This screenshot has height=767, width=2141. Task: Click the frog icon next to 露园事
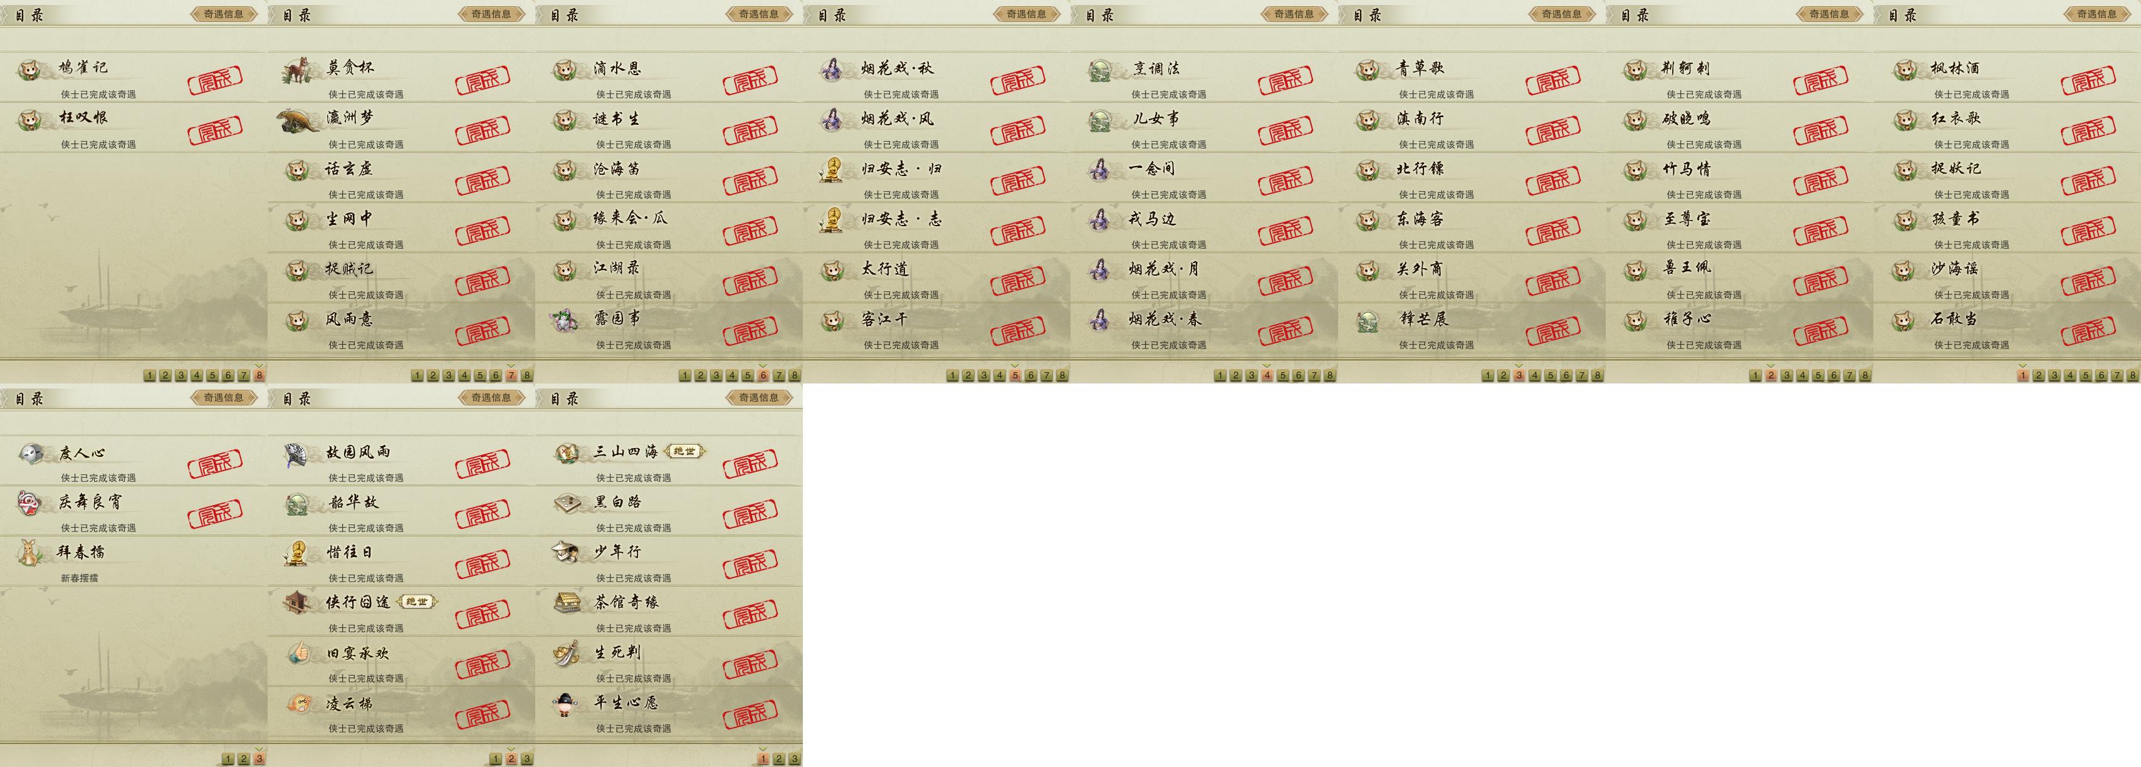click(565, 320)
